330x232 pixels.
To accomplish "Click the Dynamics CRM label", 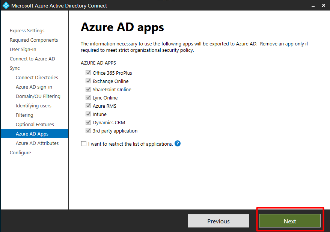I will pos(109,122).
